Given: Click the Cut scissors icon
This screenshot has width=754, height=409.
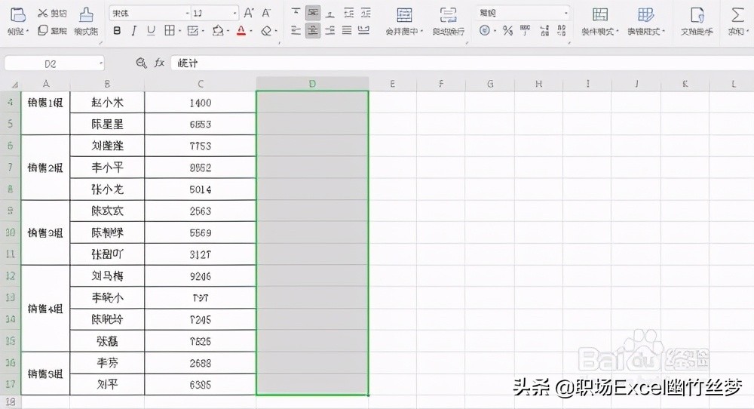Looking at the screenshot, I should (x=42, y=13).
